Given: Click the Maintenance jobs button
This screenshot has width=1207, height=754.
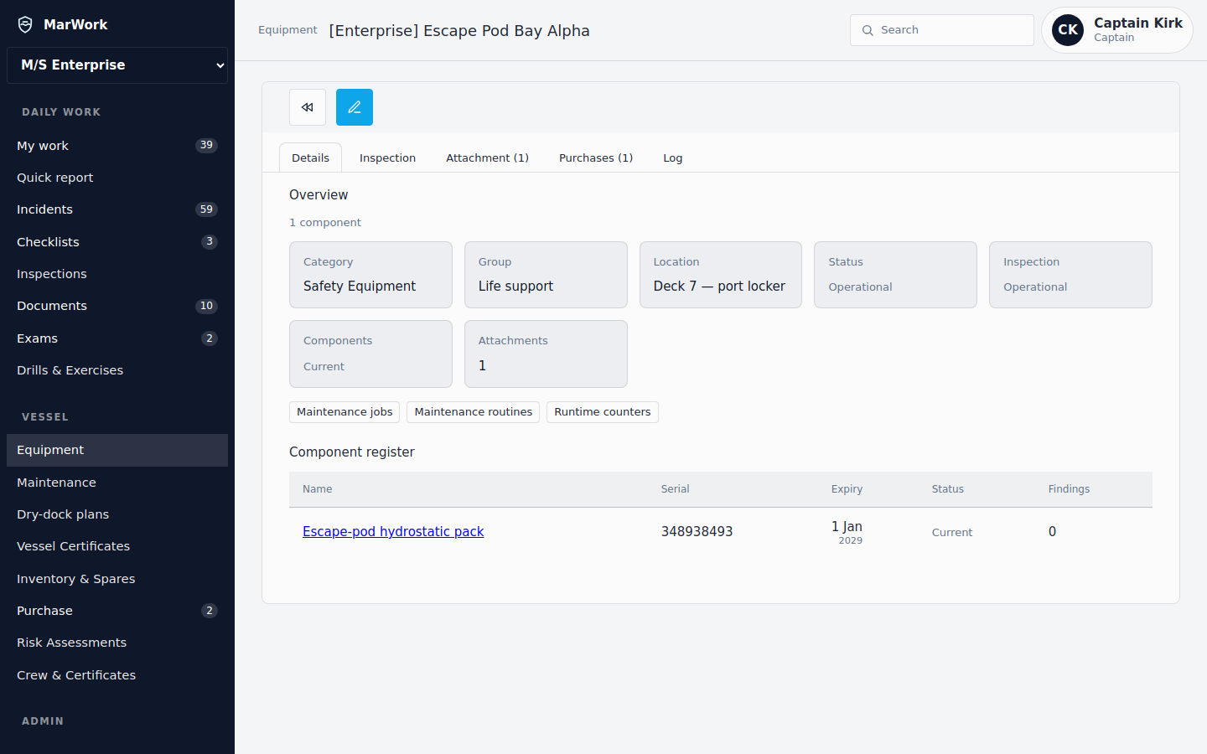Looking at the screenshot, I should (344, 412).
